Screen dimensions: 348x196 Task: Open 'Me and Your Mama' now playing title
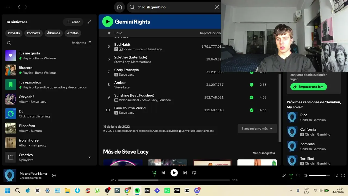tap(33, 174)
